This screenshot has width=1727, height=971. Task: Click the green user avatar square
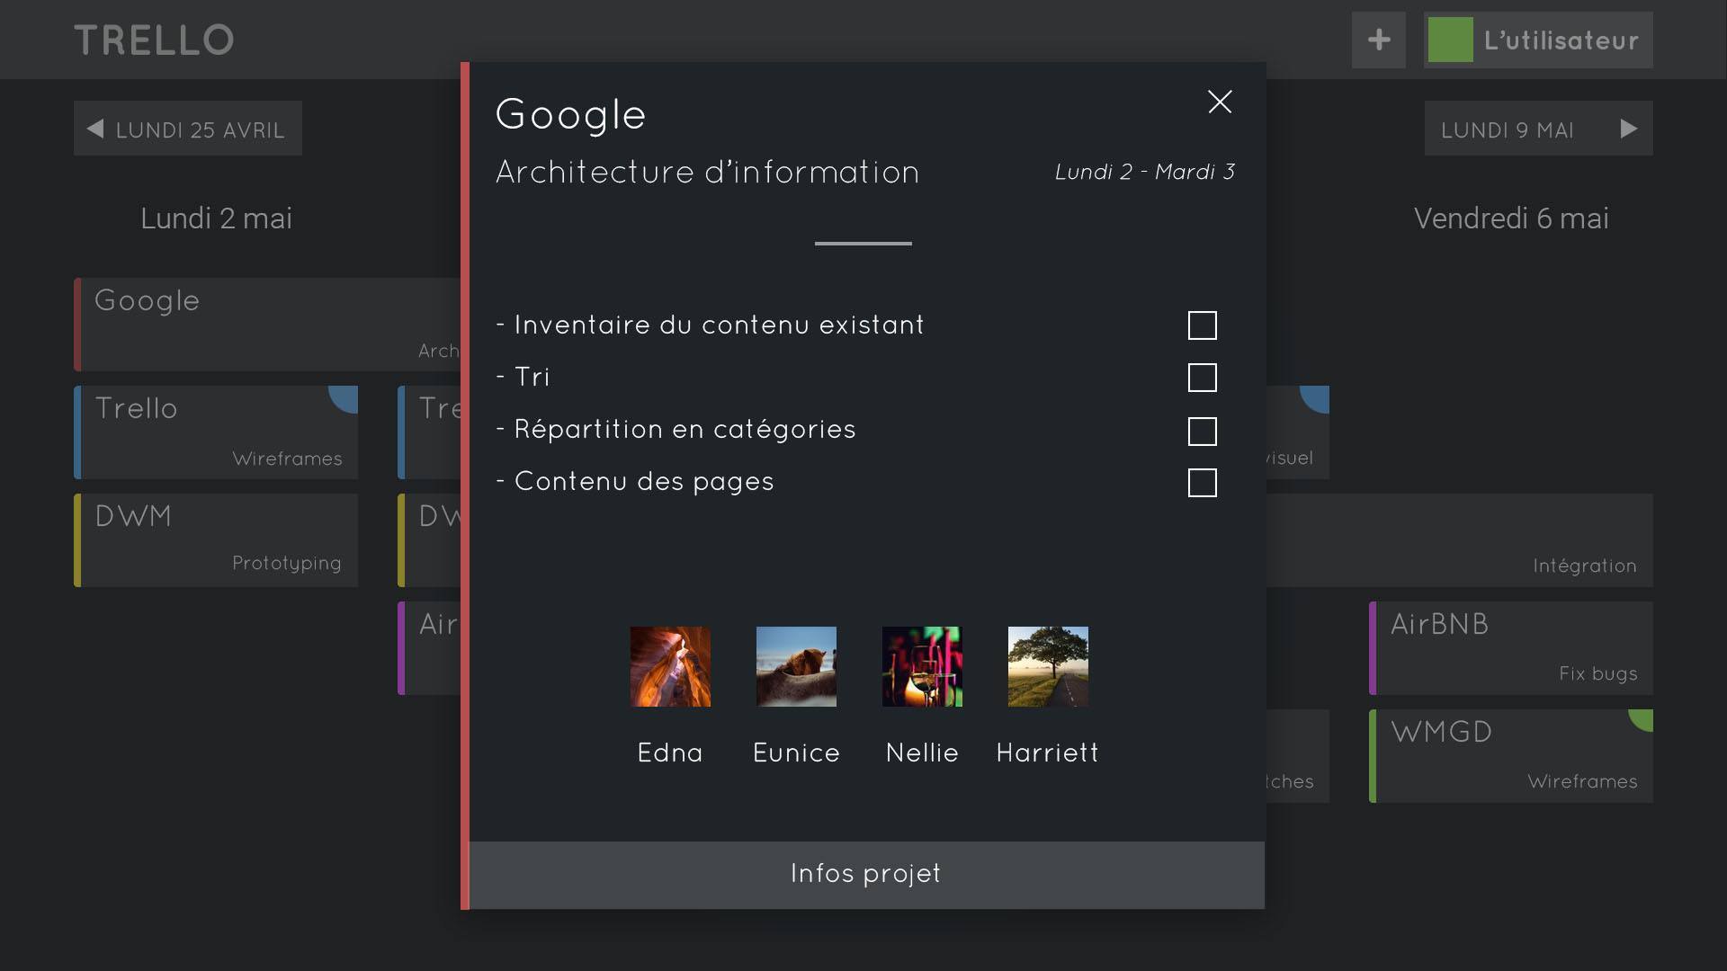(1450, 40)
